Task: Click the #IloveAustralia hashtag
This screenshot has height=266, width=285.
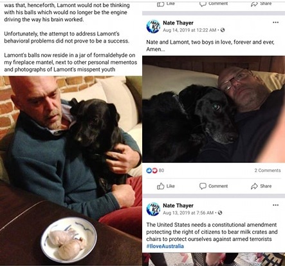Action: coord(165,246)
